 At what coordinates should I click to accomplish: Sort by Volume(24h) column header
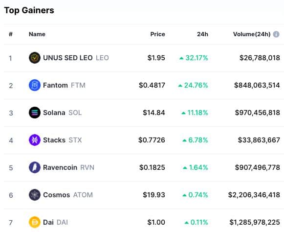[x=252, y=34]
